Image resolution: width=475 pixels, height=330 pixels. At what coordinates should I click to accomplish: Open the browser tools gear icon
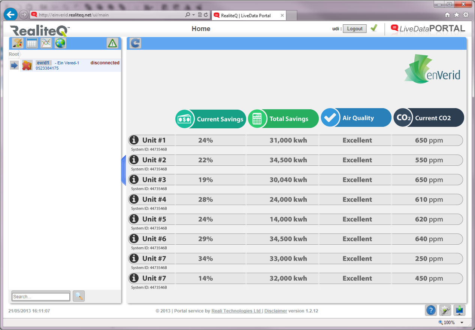466,15
